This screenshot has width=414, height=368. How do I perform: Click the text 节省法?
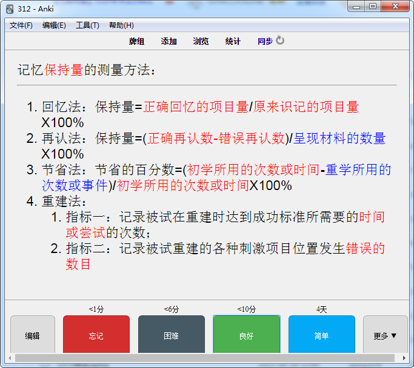pos(61,169)
